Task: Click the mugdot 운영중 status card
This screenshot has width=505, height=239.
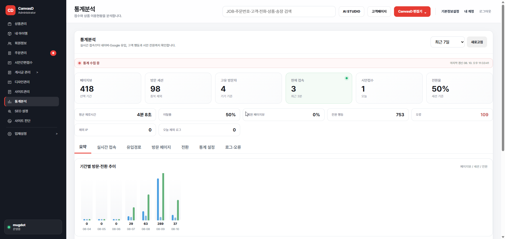Action: click(x=33, y=227)
